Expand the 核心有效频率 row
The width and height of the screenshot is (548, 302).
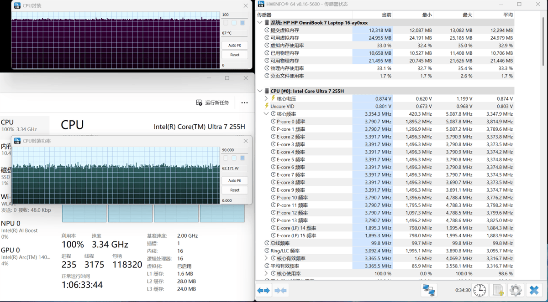(x=266, y=258)
